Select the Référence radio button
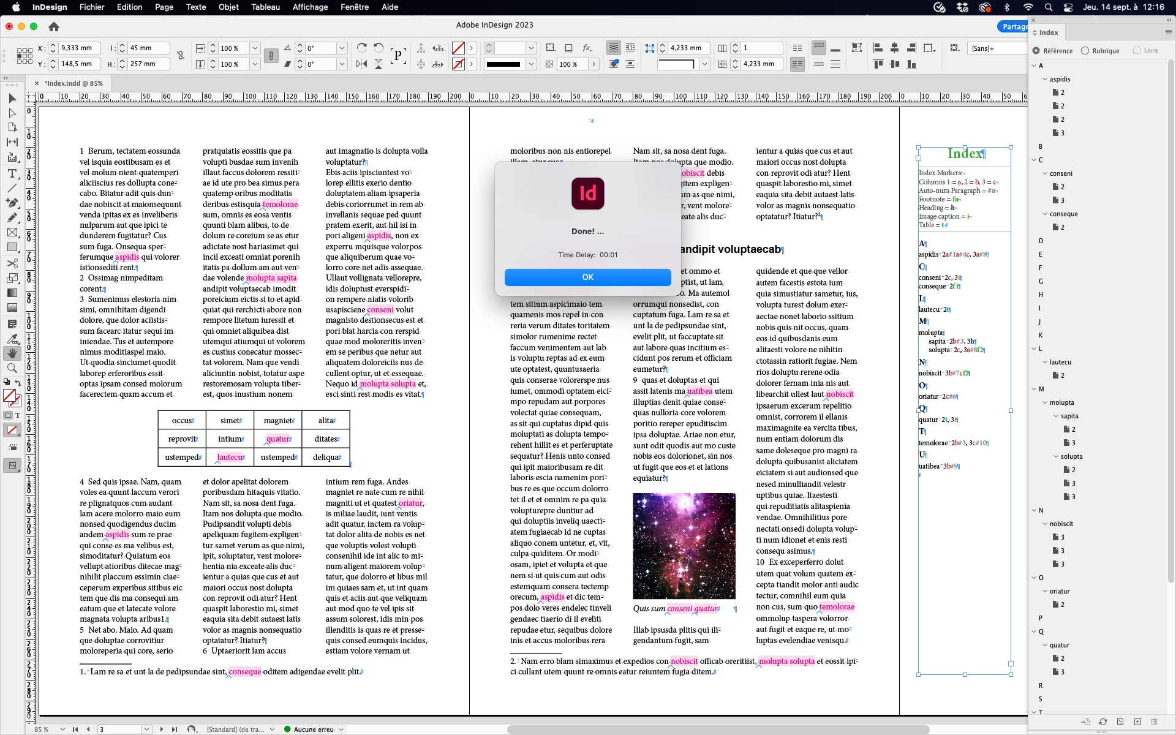1176x735 pixels. click(1036, 51)
